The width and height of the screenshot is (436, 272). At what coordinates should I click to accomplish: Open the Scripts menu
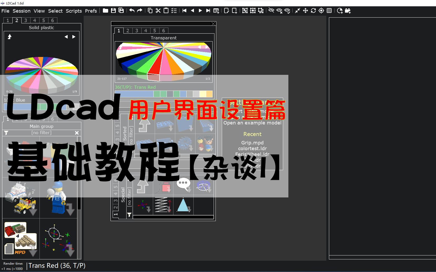[x=74, y=11]
